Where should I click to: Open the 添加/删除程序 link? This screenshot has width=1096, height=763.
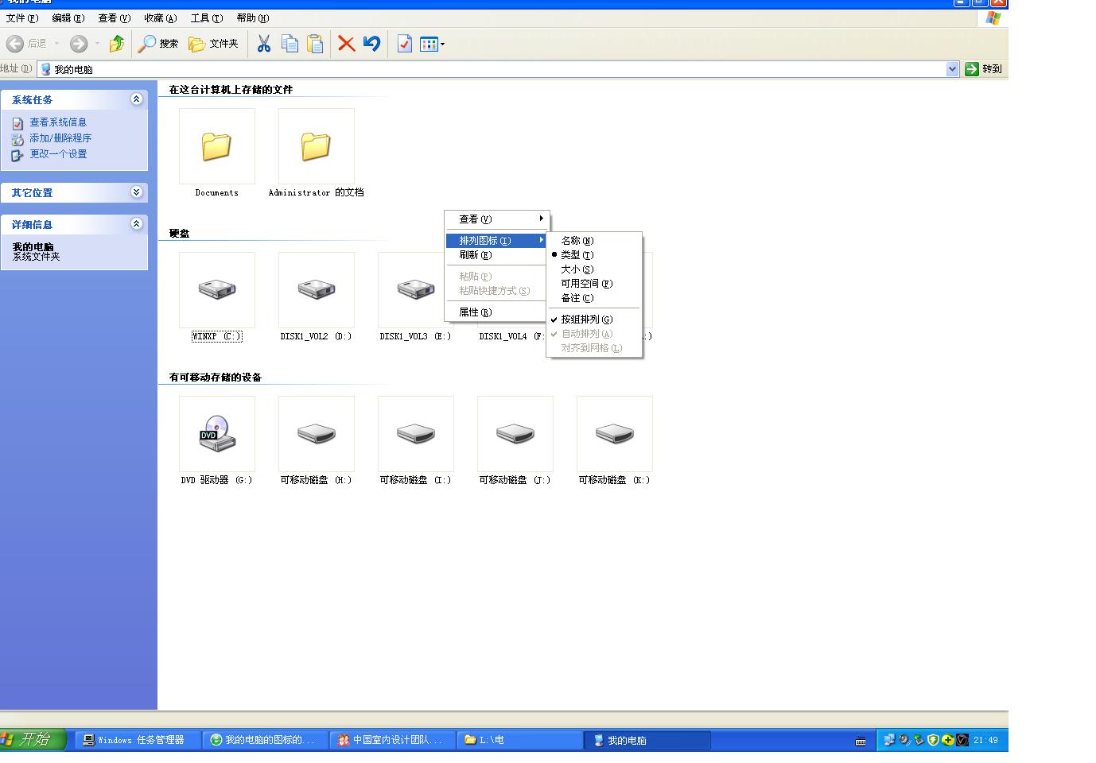60,138
